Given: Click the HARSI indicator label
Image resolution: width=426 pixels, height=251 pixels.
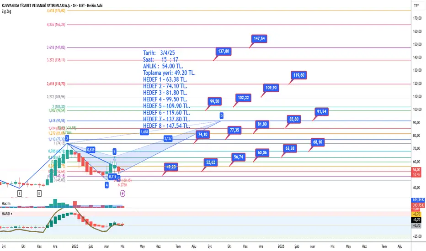Looking at the screenshot, I should tap(6, 214).
